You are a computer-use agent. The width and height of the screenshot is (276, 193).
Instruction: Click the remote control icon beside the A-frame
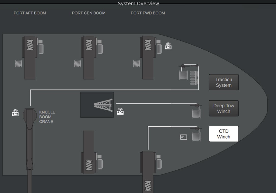[x=120, y=111]
